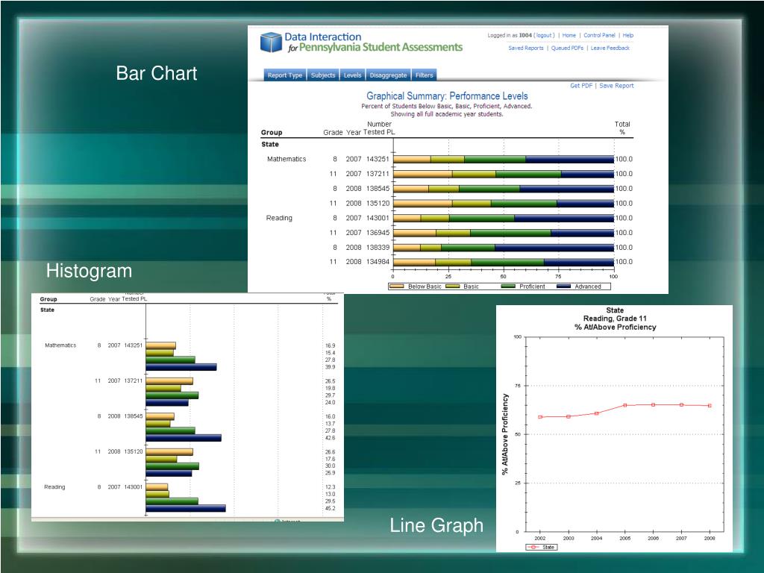Click the 2002 data point on line graph
Screen dimensions: 764x573
pos(540,417)
